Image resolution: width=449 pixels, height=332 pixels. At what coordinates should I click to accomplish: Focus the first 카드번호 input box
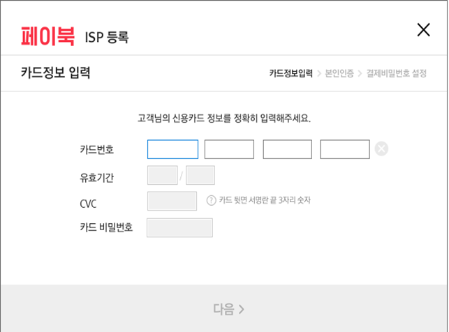coord(172,149)
